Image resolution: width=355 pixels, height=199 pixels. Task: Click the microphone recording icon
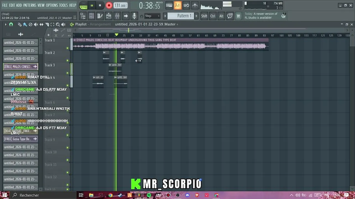pos(134,16)
